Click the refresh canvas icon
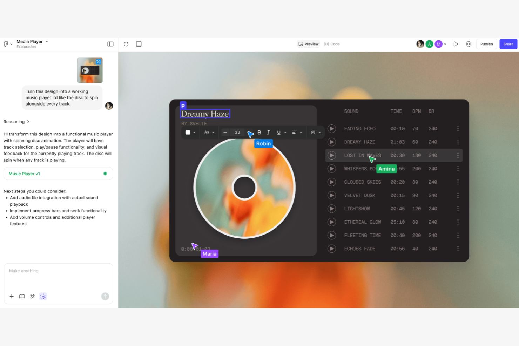 (x=126, y=44)
